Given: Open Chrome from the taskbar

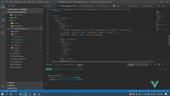Looking at the screenshot, I should [x=30, y=94].
